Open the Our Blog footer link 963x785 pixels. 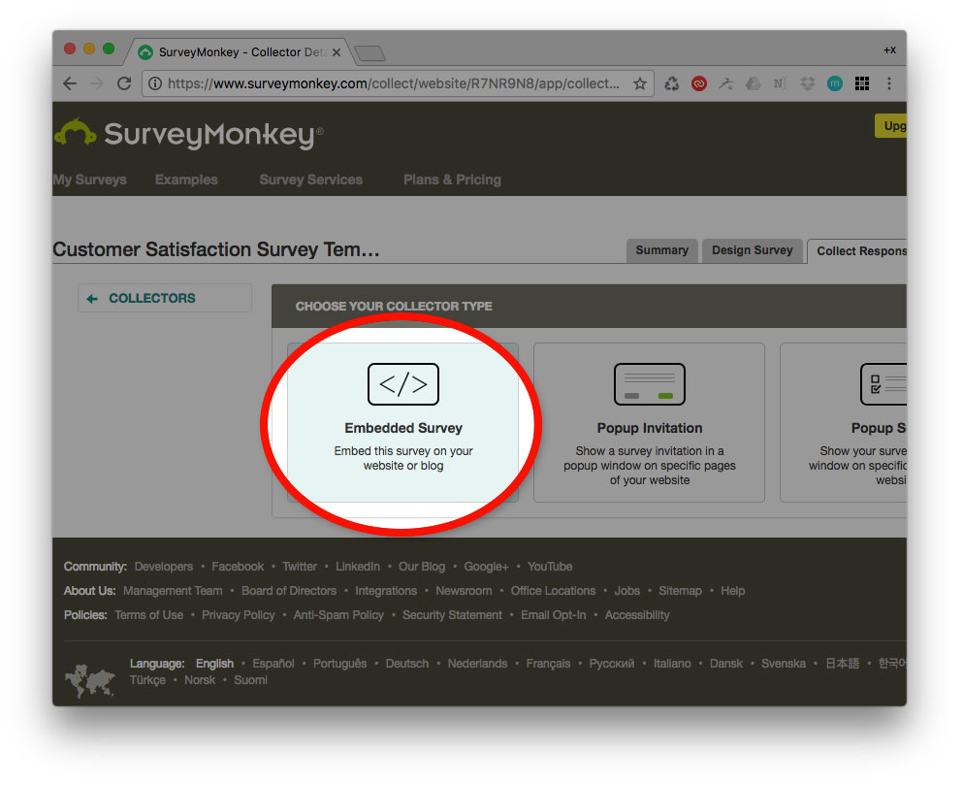coord(422,566)
